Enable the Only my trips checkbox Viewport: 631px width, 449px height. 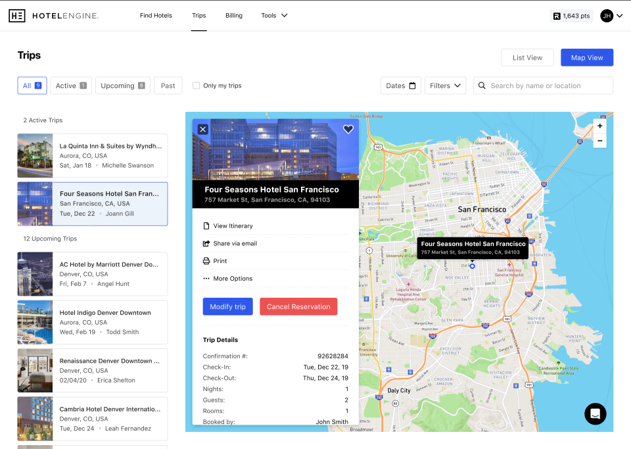click(x=195, y=85)
